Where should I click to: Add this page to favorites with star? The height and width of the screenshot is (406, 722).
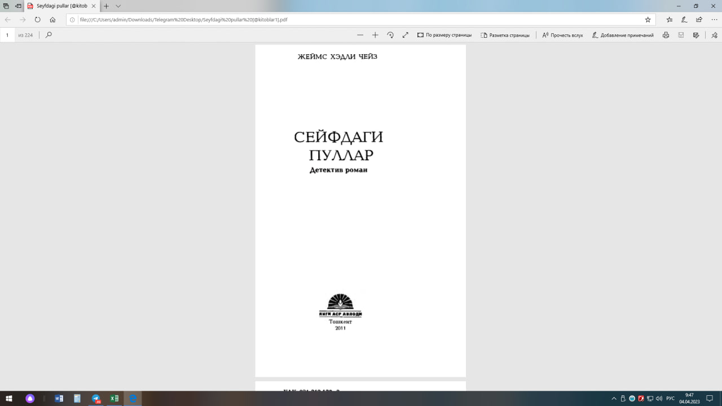648,19
